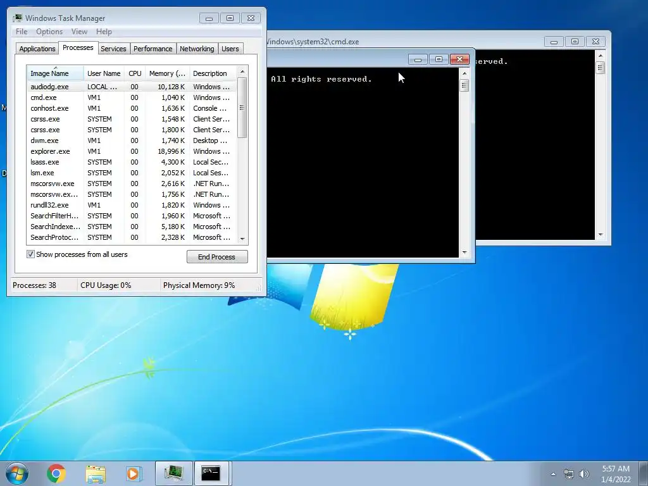
Task: Select the audiodg.exe process row
Action: click(132, 87)
